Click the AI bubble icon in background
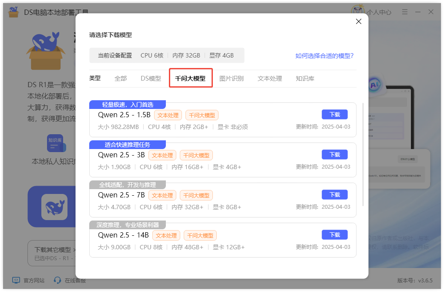Screen dimensions: 444x292 tap(375, 85)
